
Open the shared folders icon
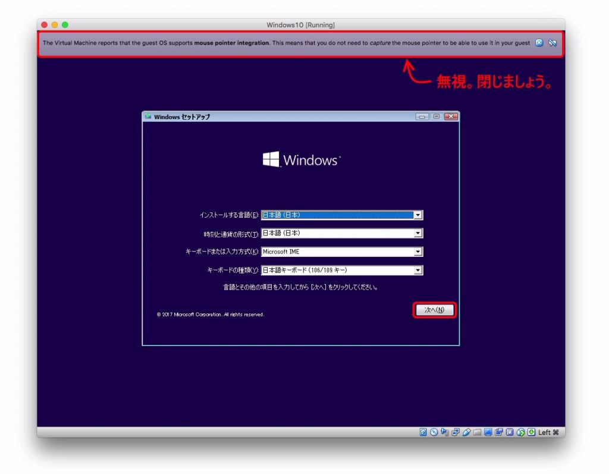click(x=478, y=432)
